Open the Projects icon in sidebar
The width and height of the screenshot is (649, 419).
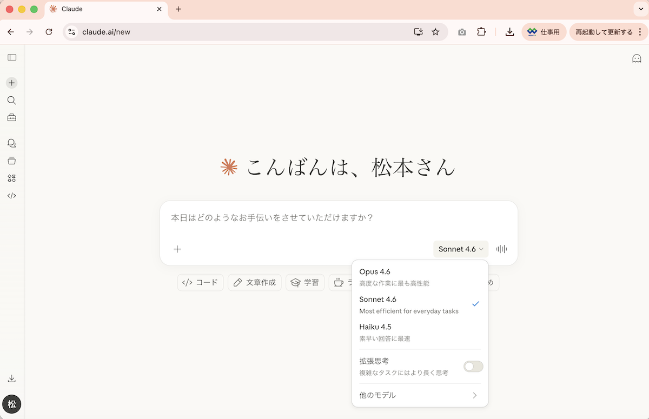coord(12,161)
